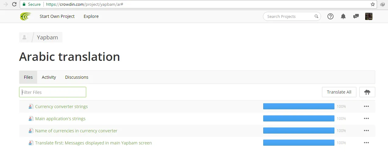The height and width of the screenshot is (162, 388).
Task: Click progress bar for Translate first row
Action: [299, 143]
